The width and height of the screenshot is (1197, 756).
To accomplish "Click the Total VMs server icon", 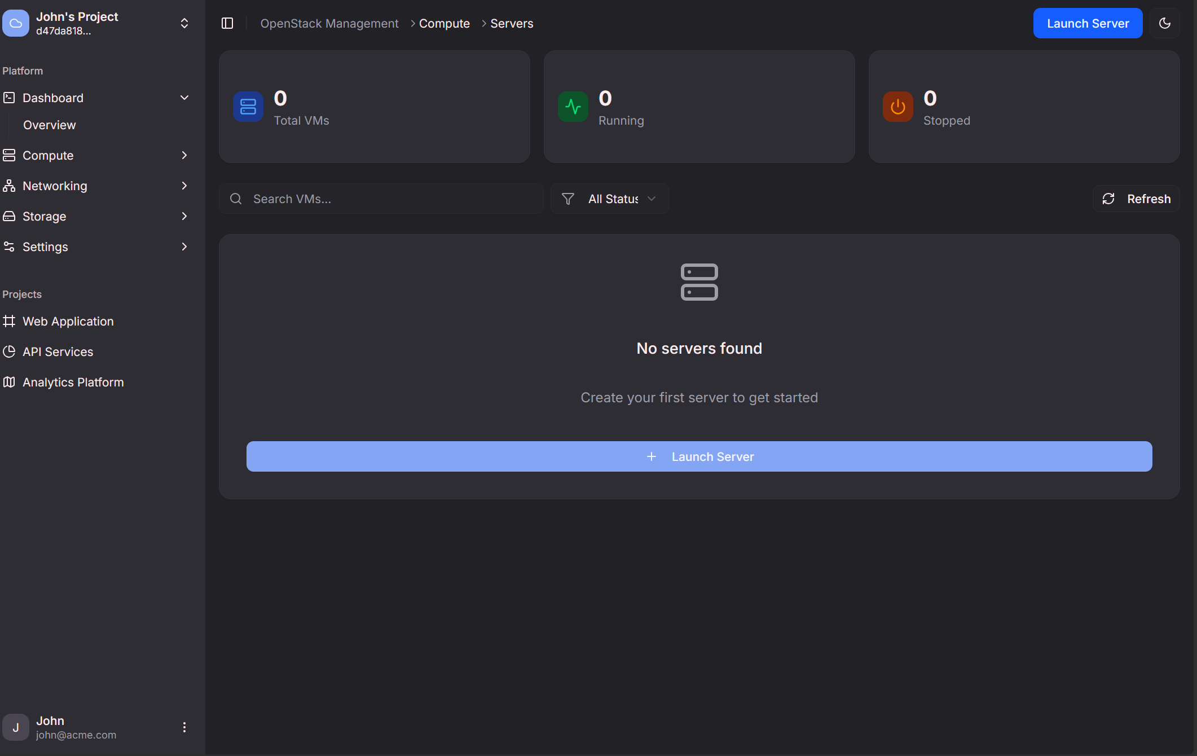I will [x=248, y=107].
